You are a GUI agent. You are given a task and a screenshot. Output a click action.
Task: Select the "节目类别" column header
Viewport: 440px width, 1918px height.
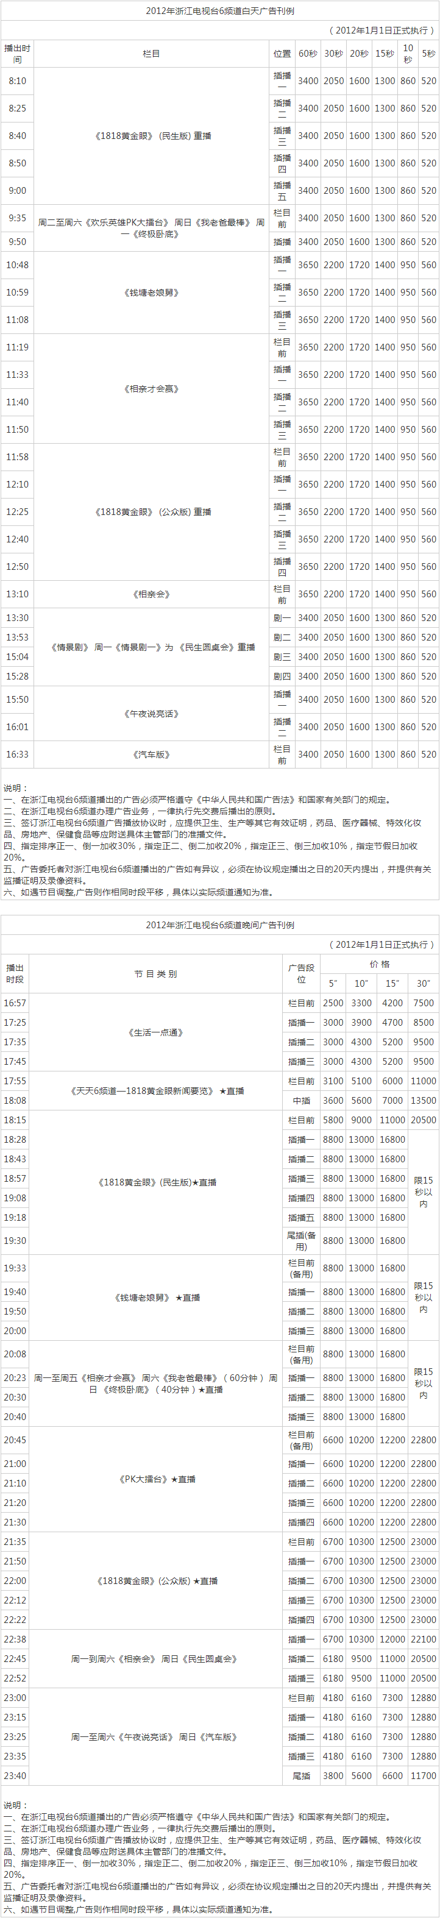pyautogui.click(x=155, y=974)
